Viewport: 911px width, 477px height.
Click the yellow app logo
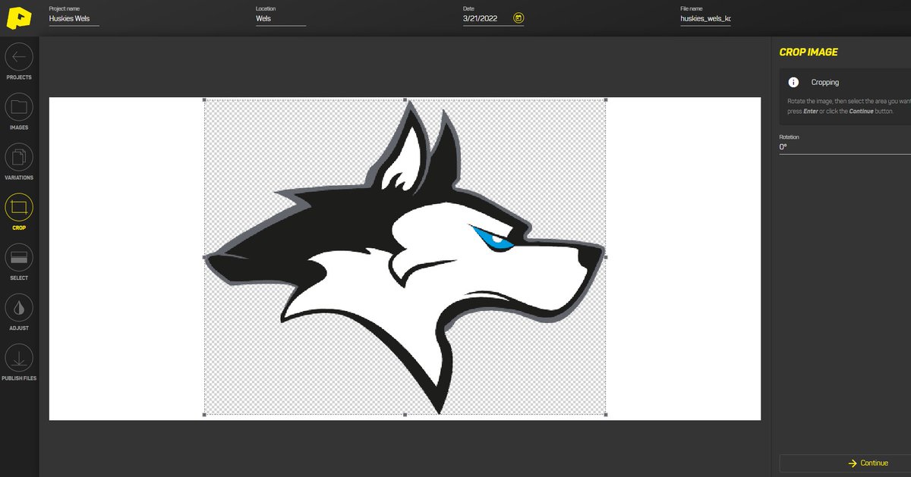[19, 18]
